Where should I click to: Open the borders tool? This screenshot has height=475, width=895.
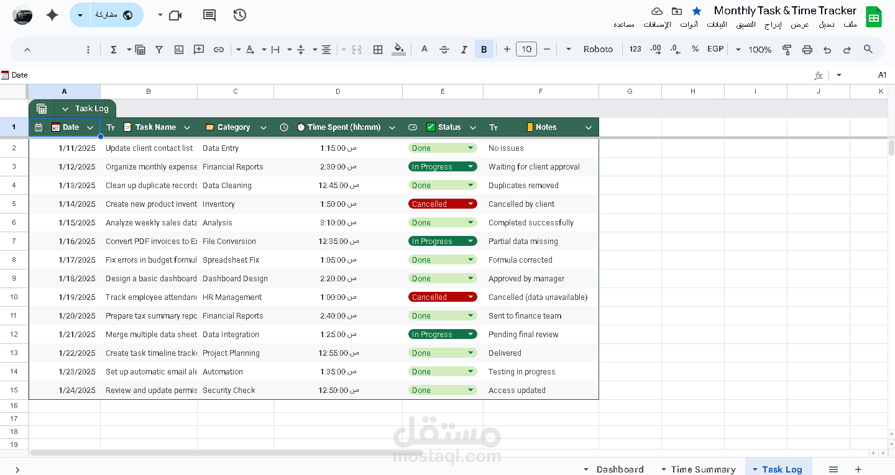point(377,50)
